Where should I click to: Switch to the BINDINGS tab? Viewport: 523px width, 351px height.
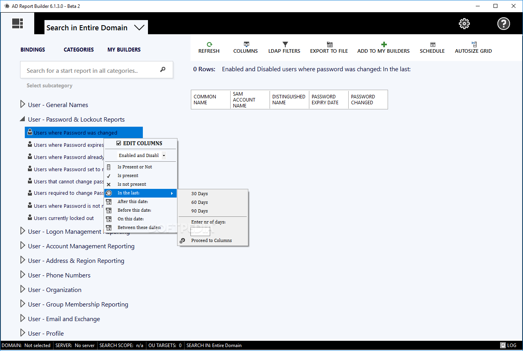[33, 50]
